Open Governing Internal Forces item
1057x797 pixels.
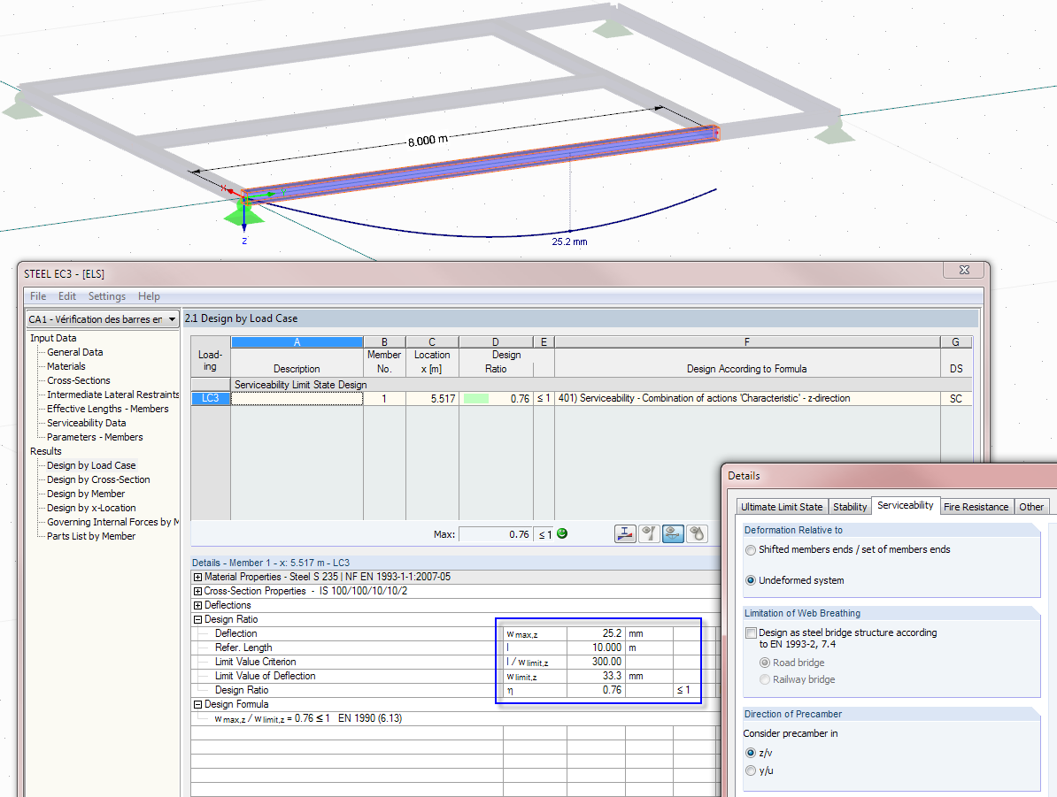[112, 522]
